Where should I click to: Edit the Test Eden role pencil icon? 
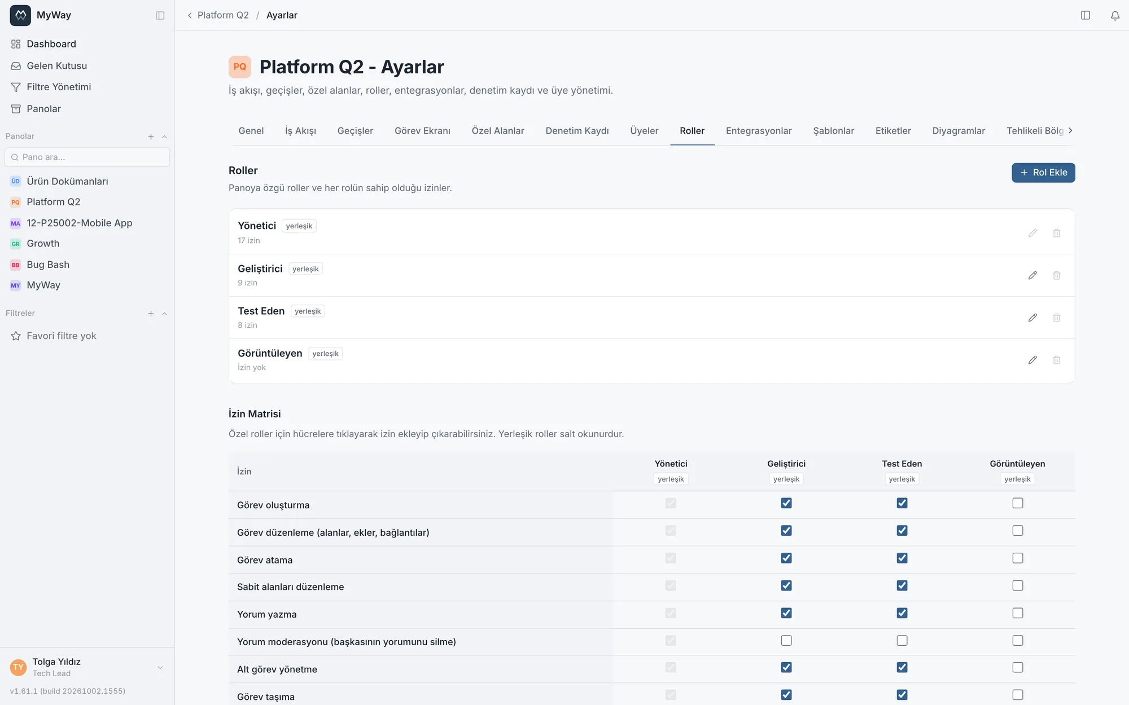click(x=1032, y=318)
